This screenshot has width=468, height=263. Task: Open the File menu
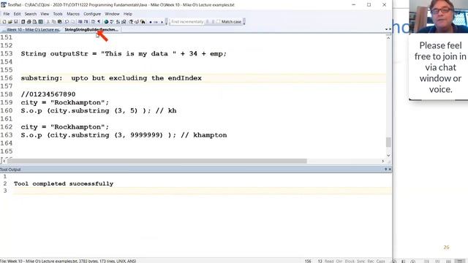[7, 14]
